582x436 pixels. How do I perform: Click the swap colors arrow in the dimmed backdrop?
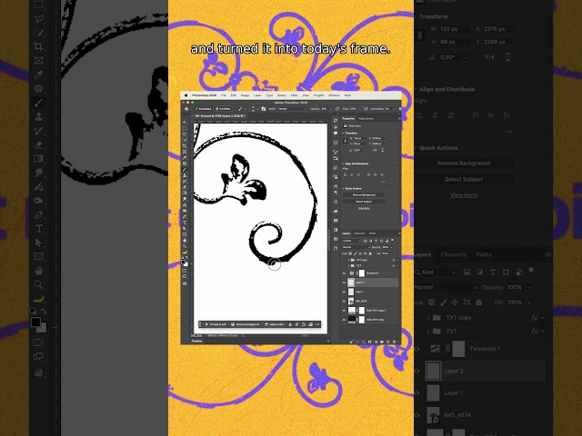click(44, 311)
